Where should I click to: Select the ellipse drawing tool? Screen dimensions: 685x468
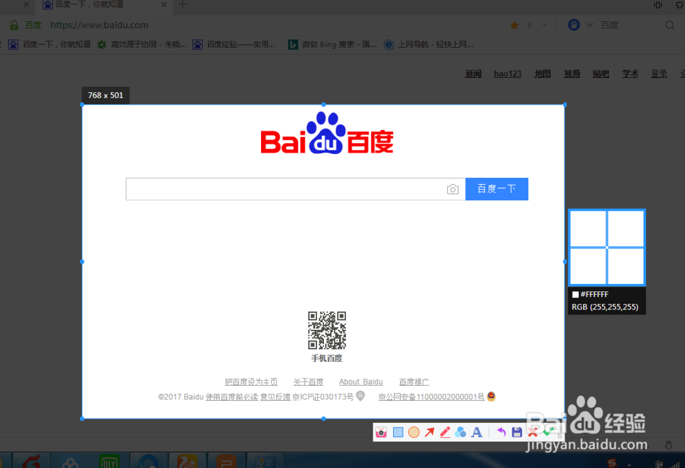pyautogui.click(x=414, y=432)
